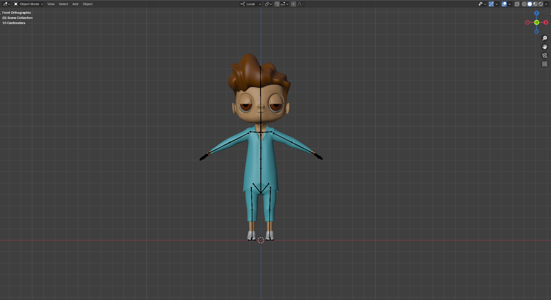
Task: Click the "10 Centimeters" grid scale text
Action: point(14,23)
